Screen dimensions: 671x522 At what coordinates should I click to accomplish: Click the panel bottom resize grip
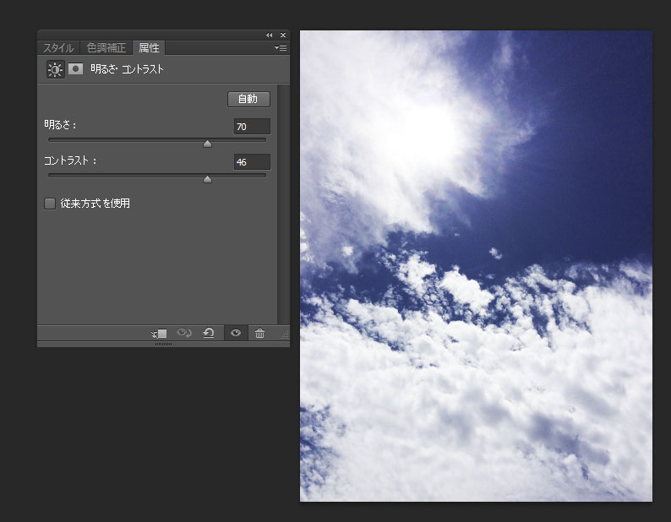click(x=163, y=344)
